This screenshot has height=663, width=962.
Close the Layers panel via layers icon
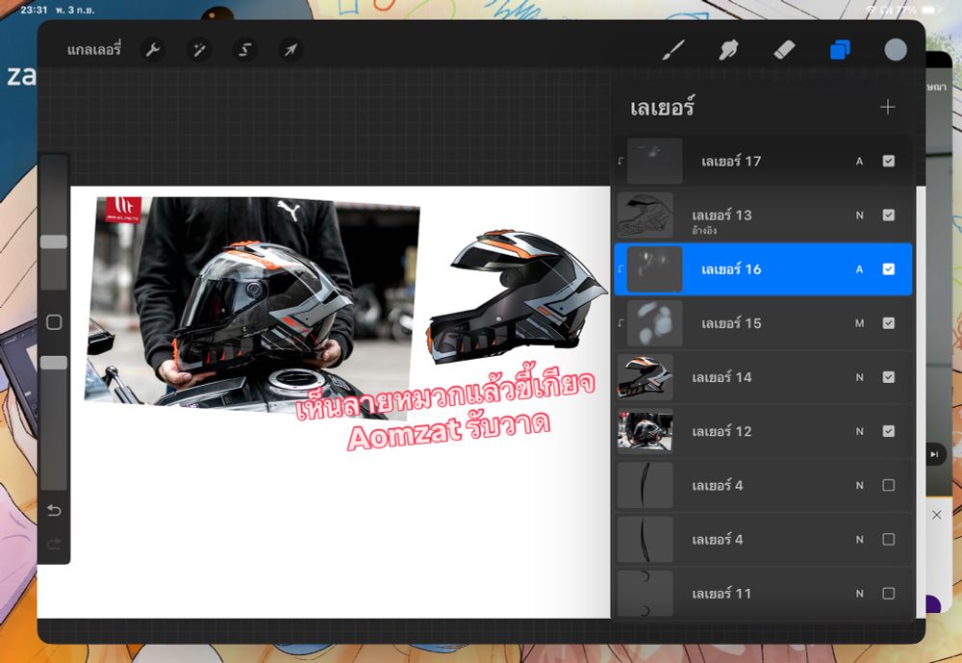[840, 50]
